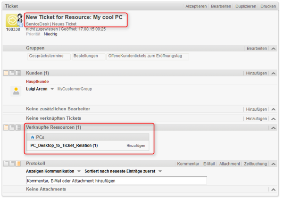The width and height of the screenshot is (283, 199).
Task: Open the Anzeigen Kommunikation dropdown
Action: coord(79,171)
